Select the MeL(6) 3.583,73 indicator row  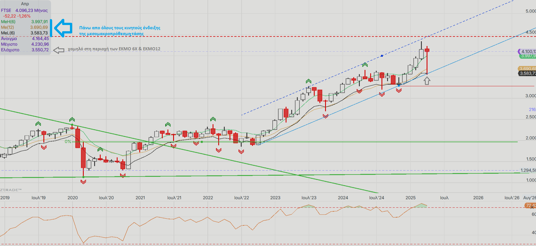[x=25, y=33]
